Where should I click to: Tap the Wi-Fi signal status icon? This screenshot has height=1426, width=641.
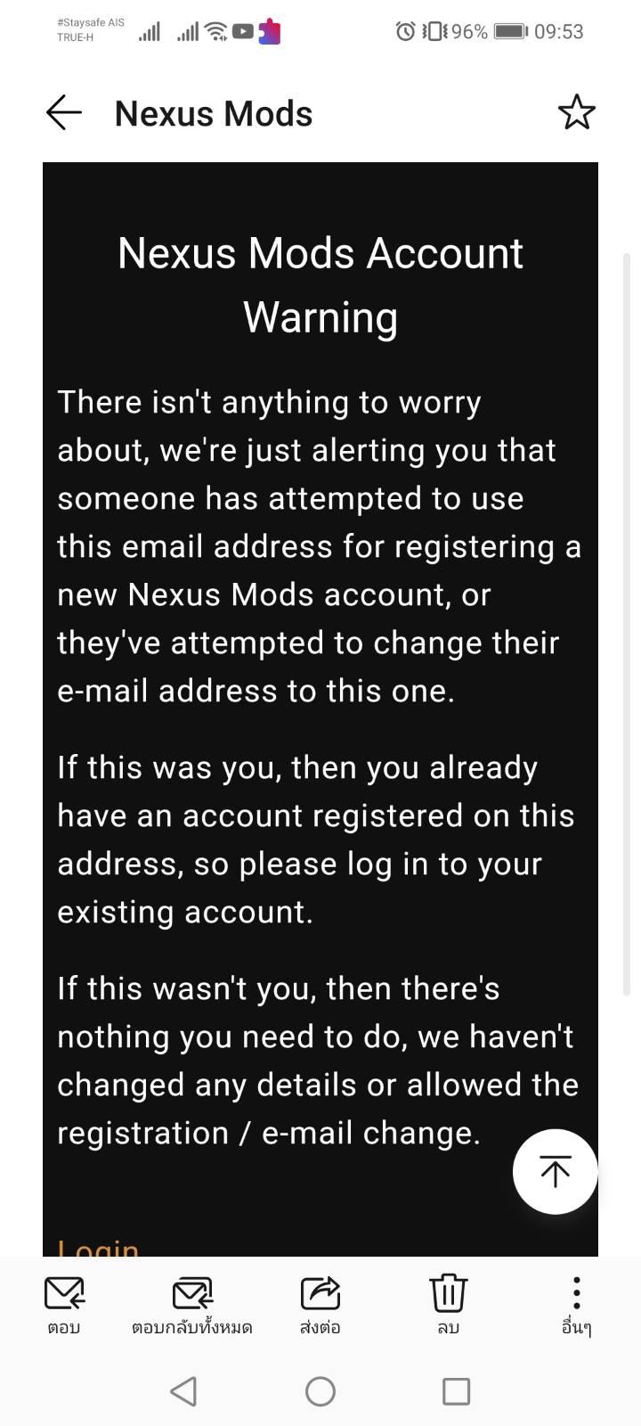[215, 32]
